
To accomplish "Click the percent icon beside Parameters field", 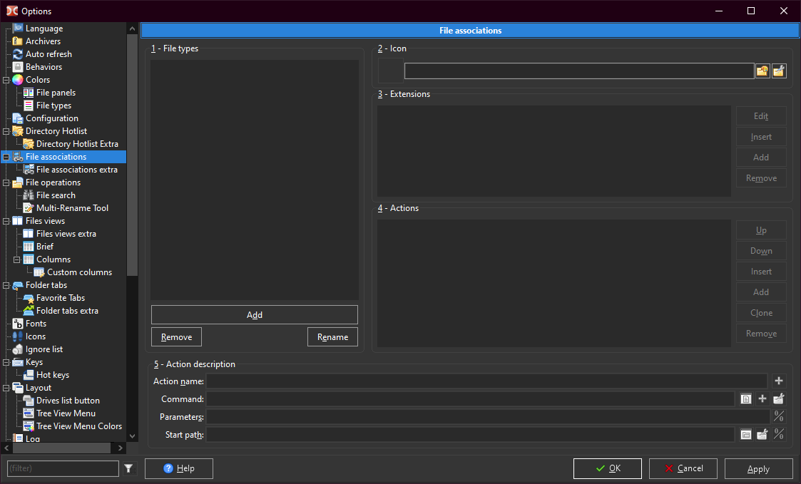I will (779, 417).
